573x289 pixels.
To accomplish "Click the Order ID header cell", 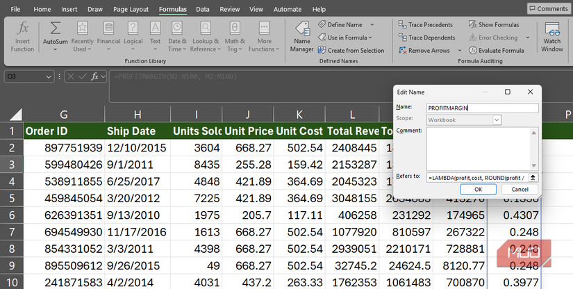I will point(64,131).
